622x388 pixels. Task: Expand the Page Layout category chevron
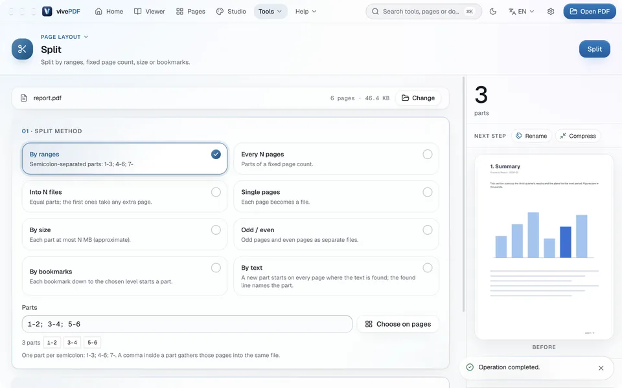86,37
